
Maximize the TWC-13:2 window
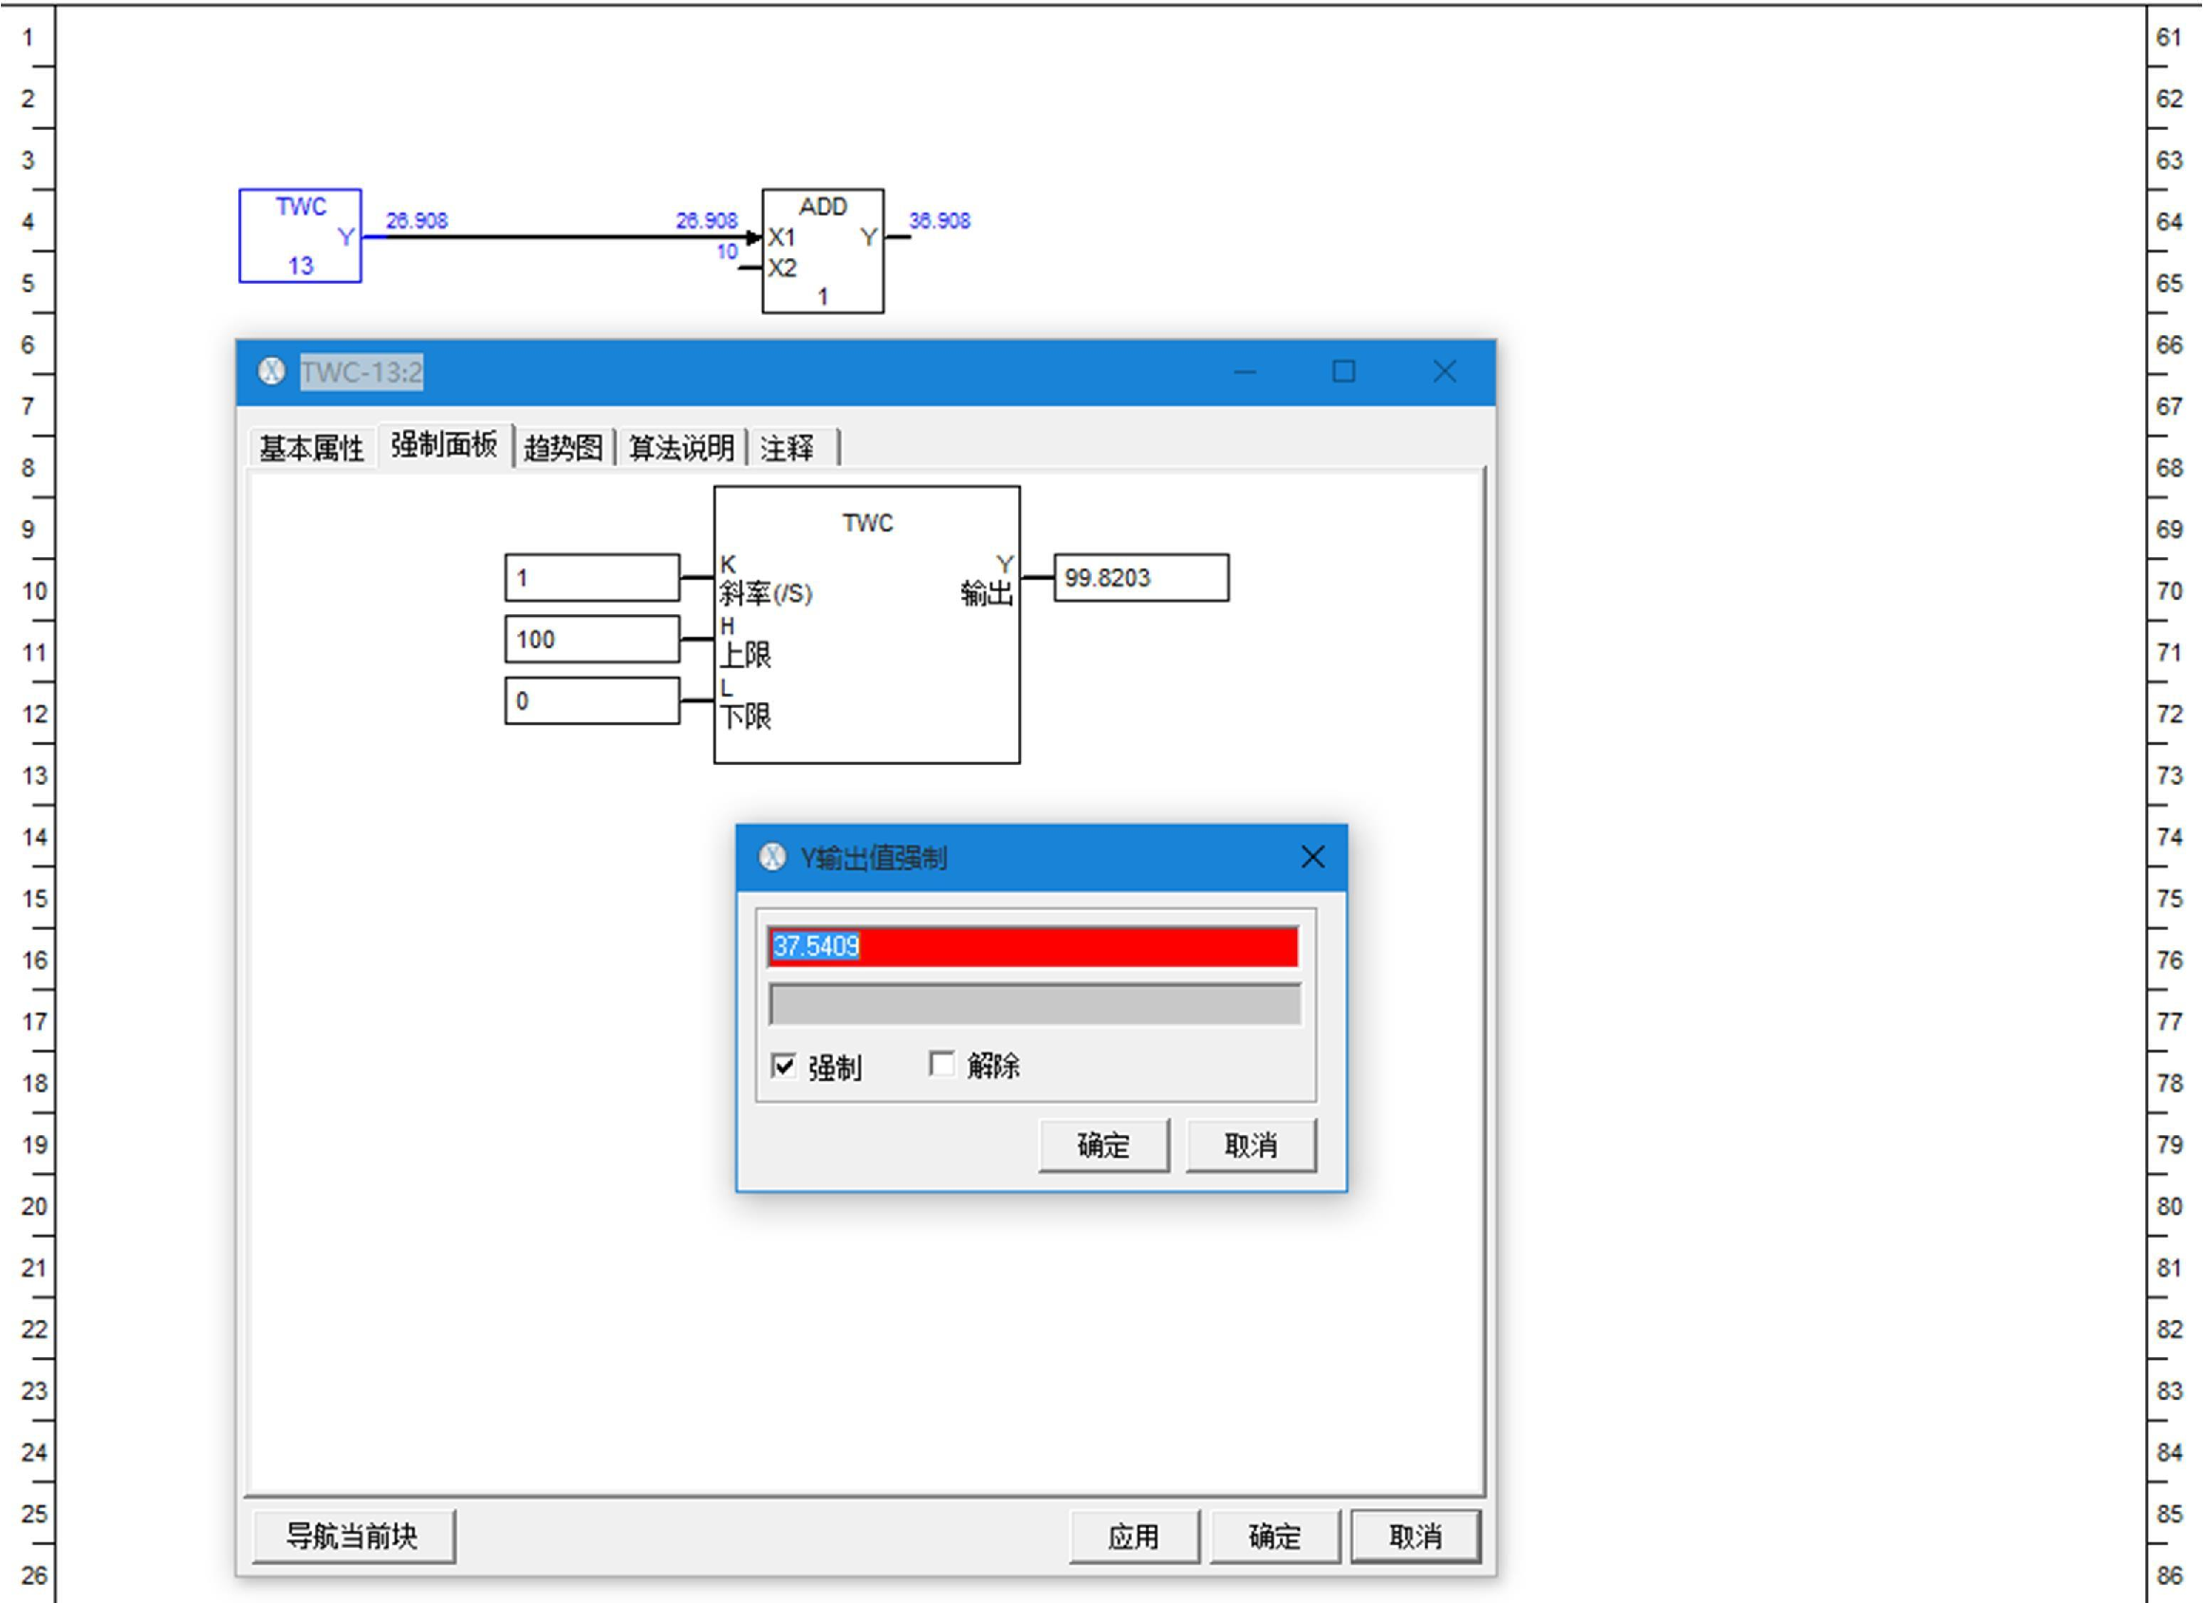[x=1343, y=371]
